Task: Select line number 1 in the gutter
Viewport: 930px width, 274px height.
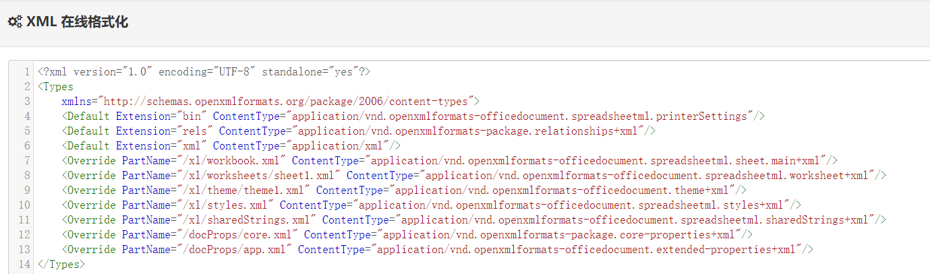Action: point(26,72)
